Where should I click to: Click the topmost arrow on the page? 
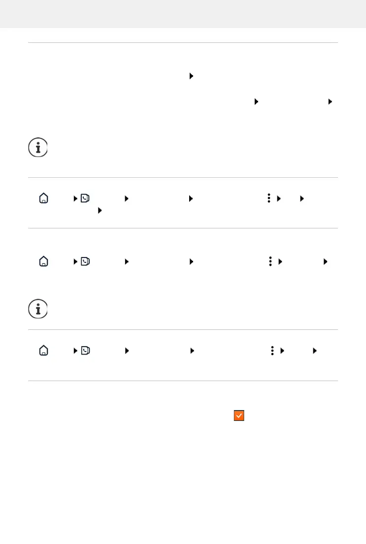[x=191, y=76]
